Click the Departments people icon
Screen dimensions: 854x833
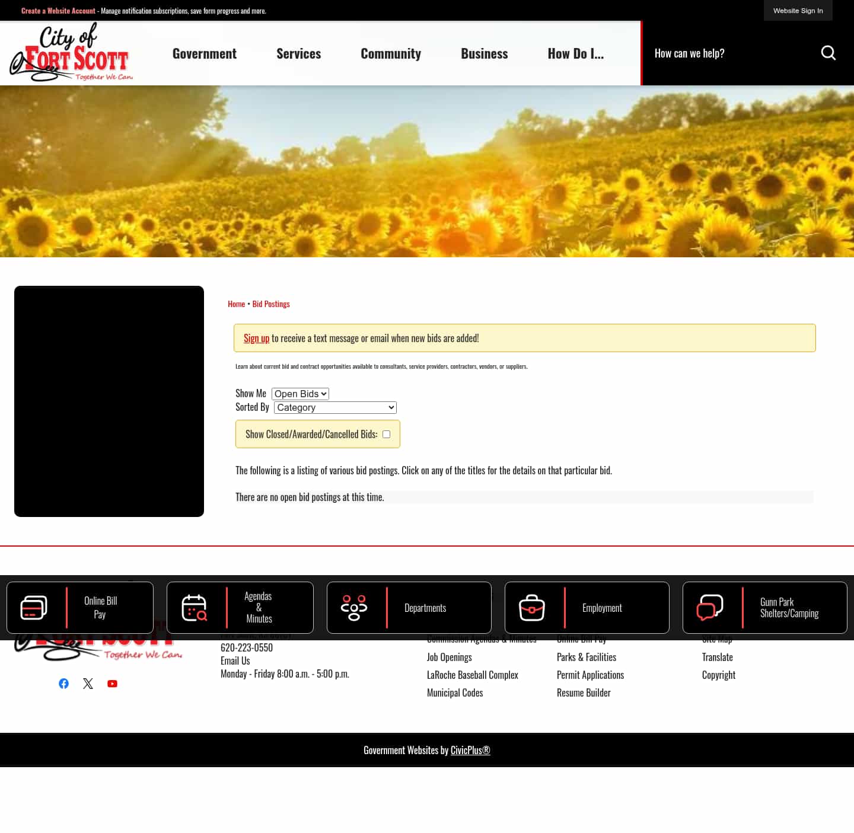point(354,608)
